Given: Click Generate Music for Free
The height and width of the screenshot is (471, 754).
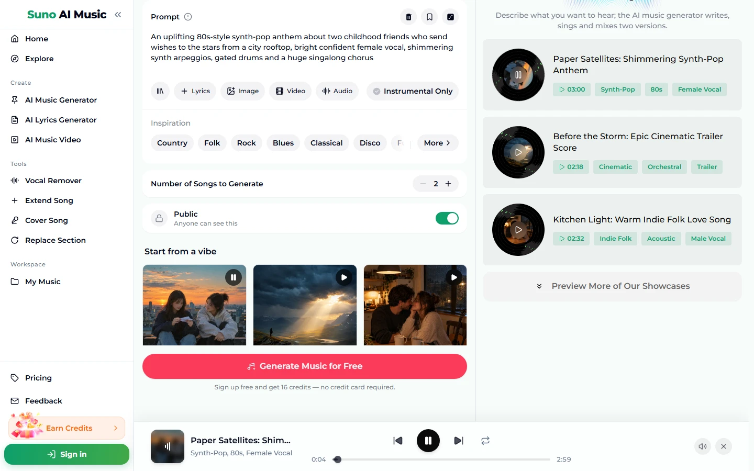Looking at the screenshot, I should click(x=305, y=366).
